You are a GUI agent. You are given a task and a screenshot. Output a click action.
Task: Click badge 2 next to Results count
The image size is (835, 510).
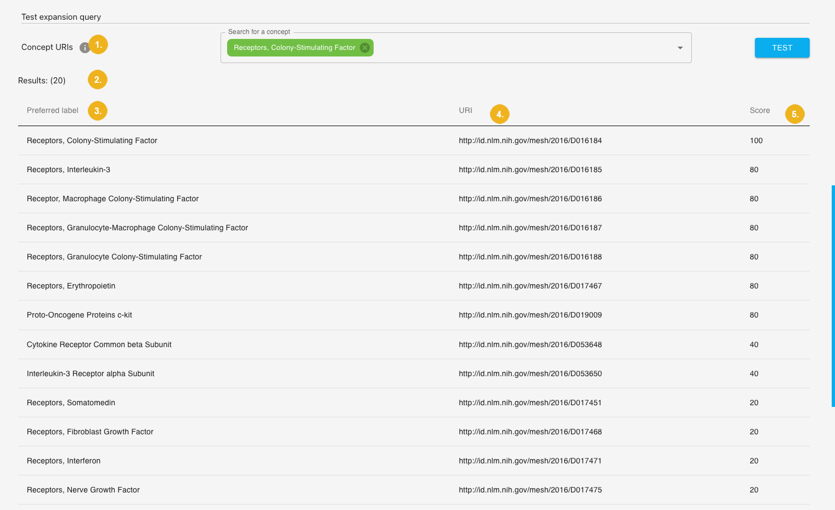point(97,80)
